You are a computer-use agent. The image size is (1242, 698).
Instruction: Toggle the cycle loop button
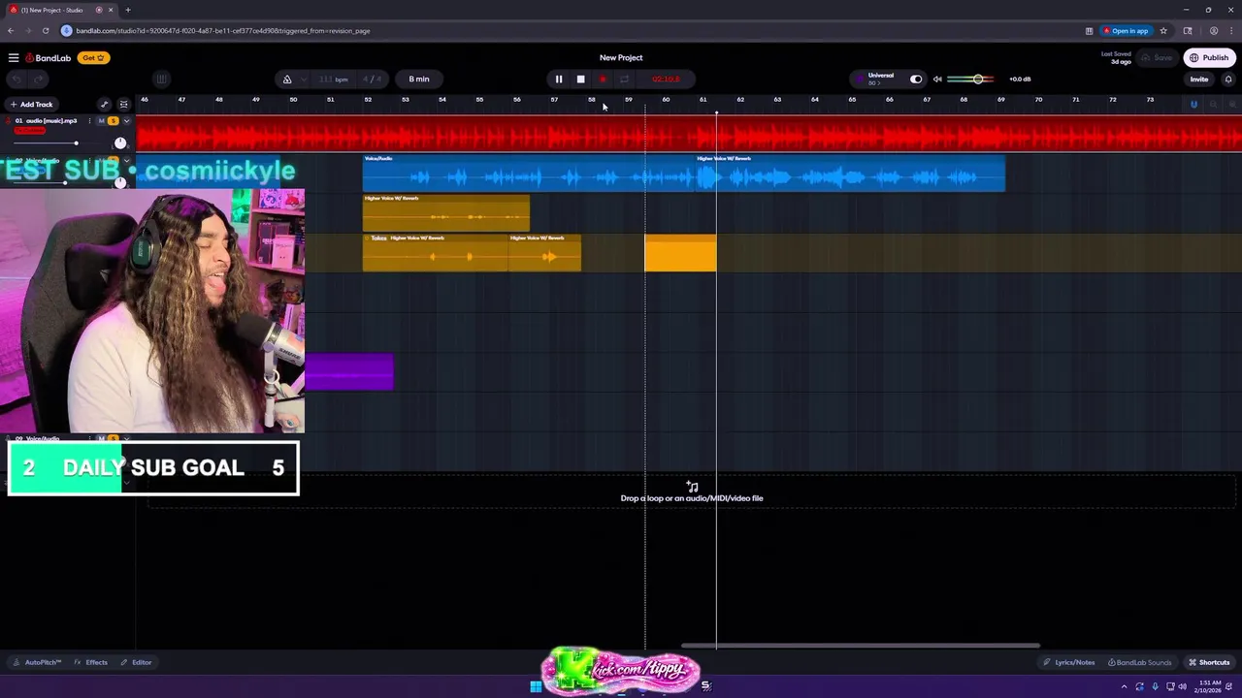[x=624, y=79]
